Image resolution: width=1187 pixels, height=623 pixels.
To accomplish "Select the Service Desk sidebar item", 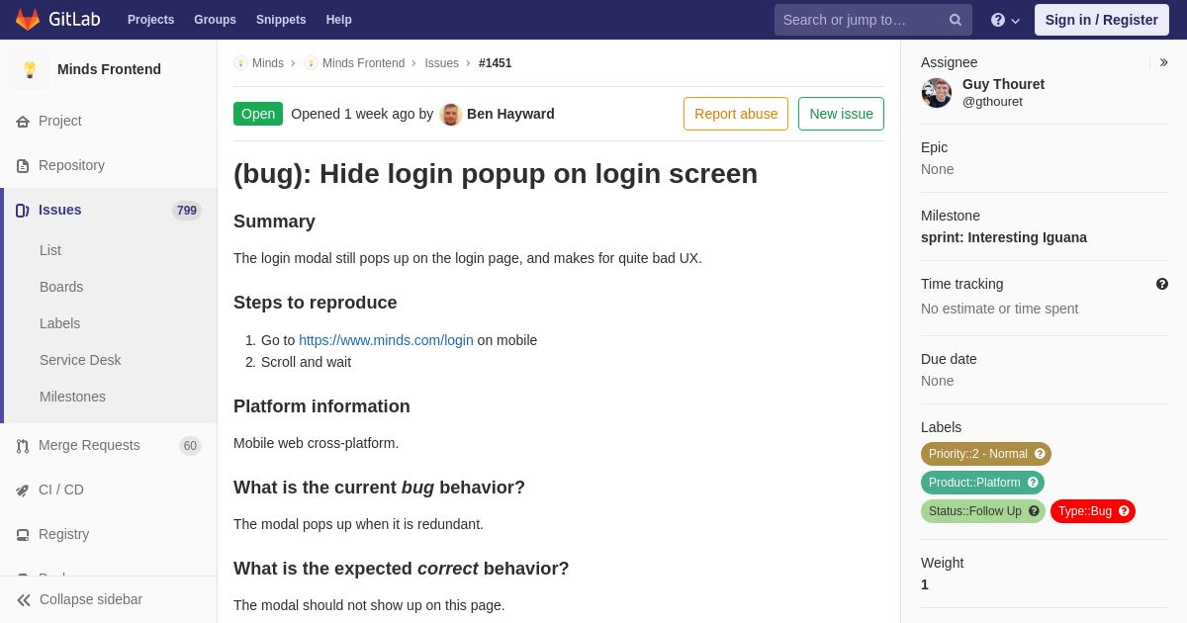I will coord(80,360).
